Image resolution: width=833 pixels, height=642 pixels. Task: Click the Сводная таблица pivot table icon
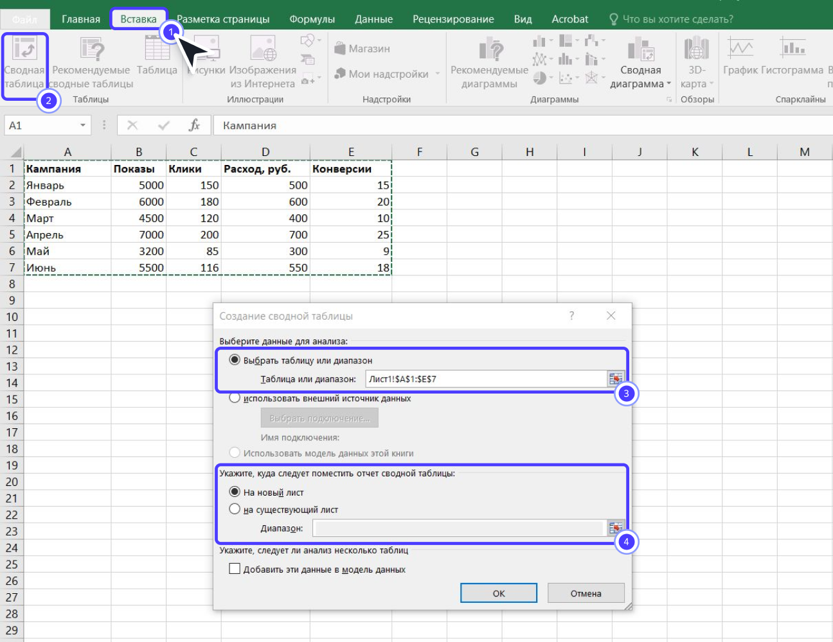click(24, 49)
